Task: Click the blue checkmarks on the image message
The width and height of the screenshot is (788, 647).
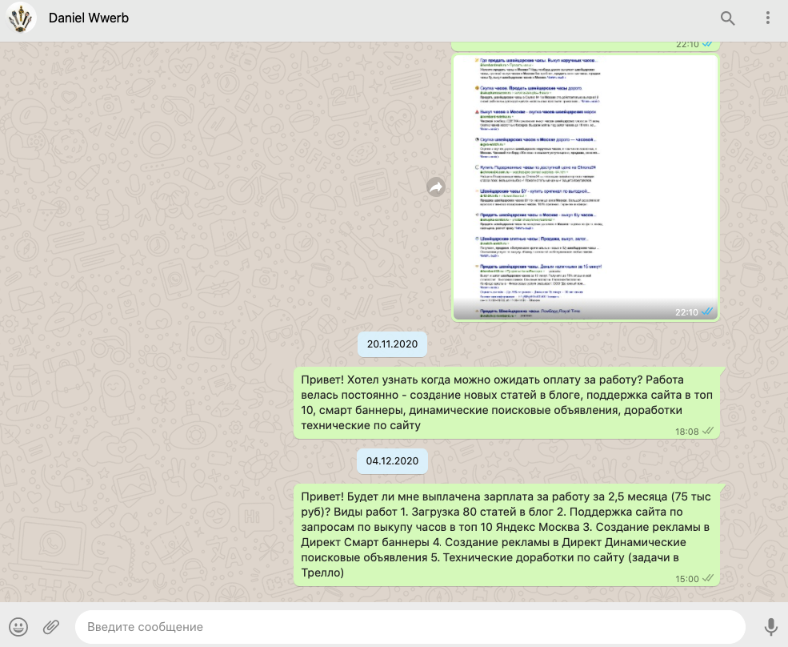Action: pyautogui.click(x=708, y=312)
